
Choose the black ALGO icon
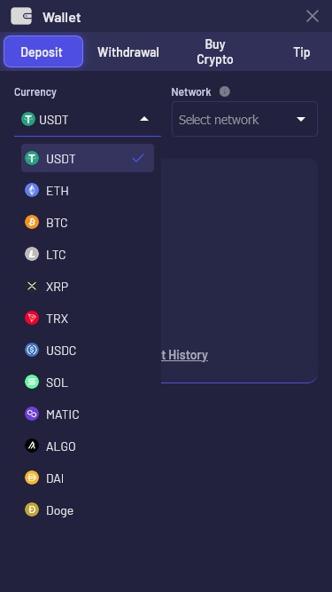(32, 446)
